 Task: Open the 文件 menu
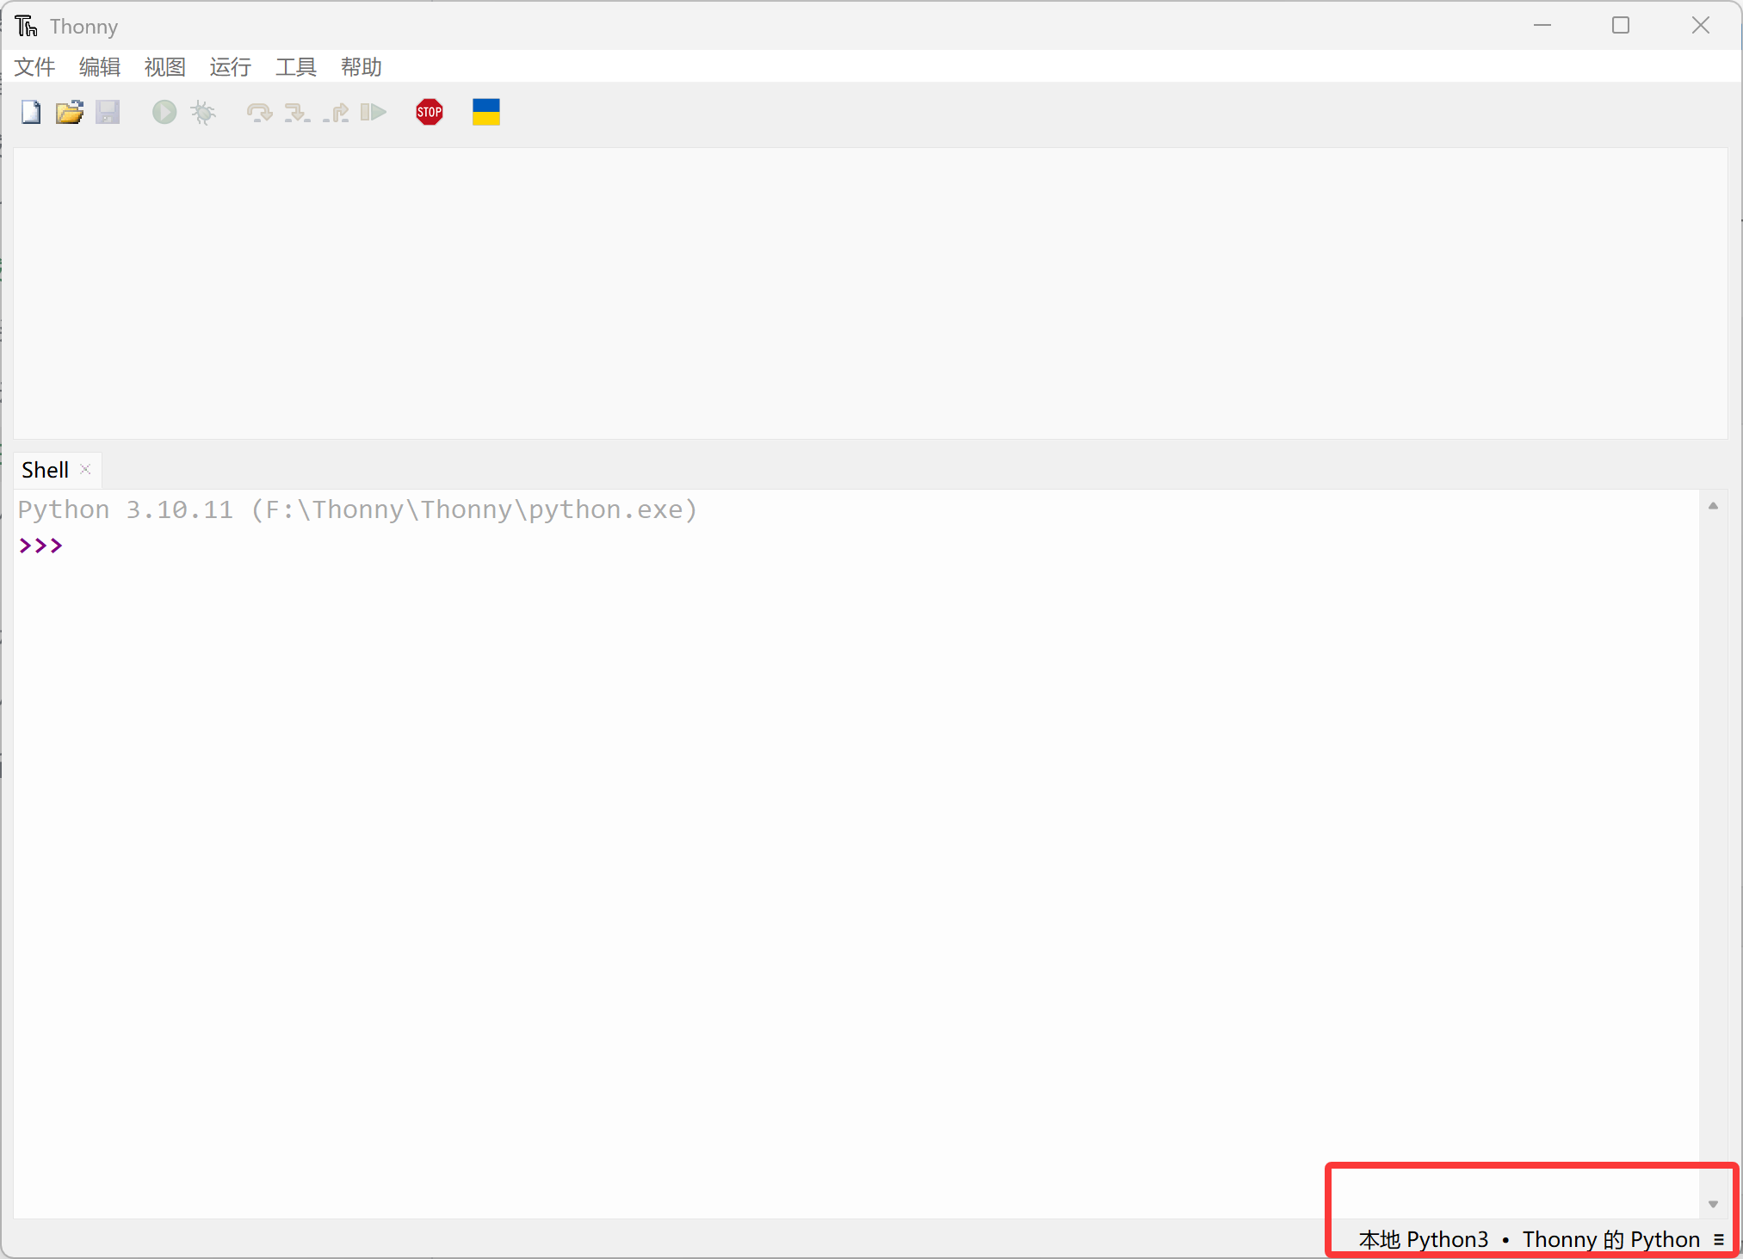[34, 67]
